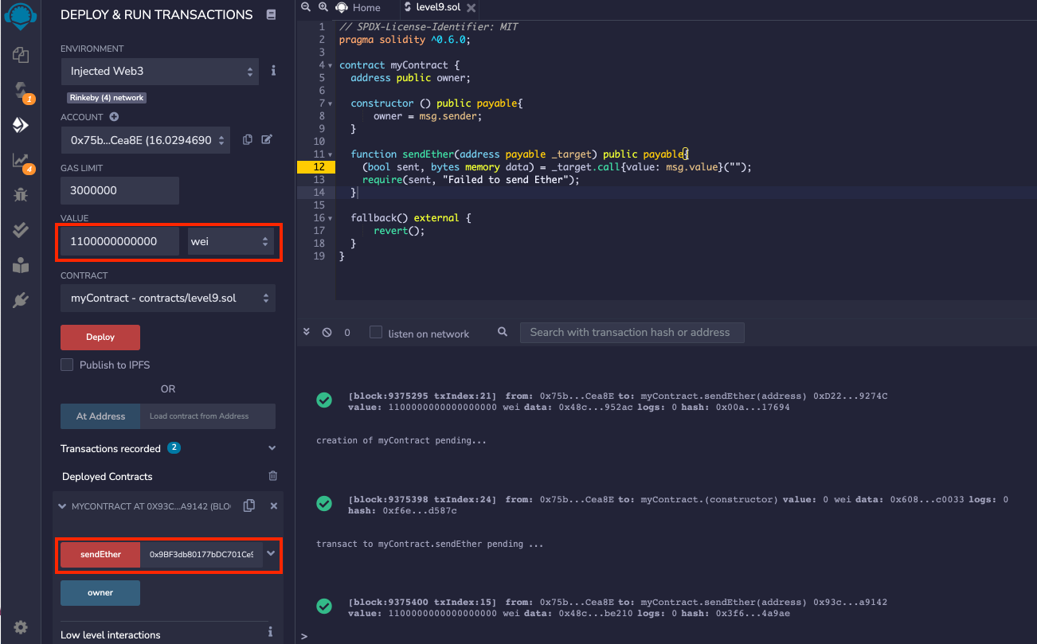Open the wei unit dropdown
This screenshot has height=644, width=1037.
coord(231,241)
